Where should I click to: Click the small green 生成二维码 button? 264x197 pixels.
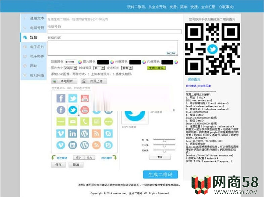pos(156,68)
